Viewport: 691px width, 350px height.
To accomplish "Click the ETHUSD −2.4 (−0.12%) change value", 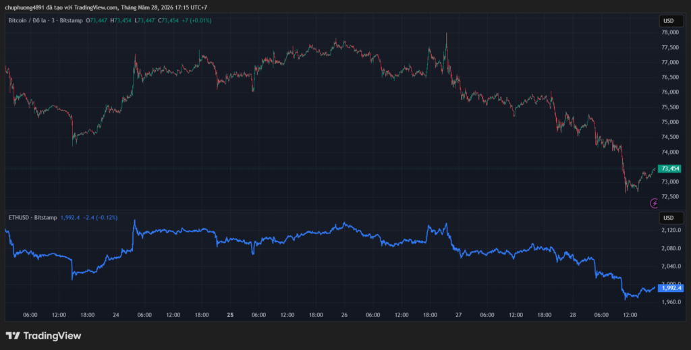I will click(100, 217).
